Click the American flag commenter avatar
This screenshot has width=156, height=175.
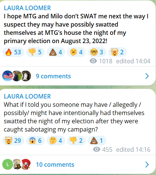[7, 76]
